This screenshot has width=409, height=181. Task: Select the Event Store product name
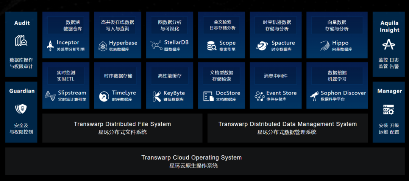point(281,93)
